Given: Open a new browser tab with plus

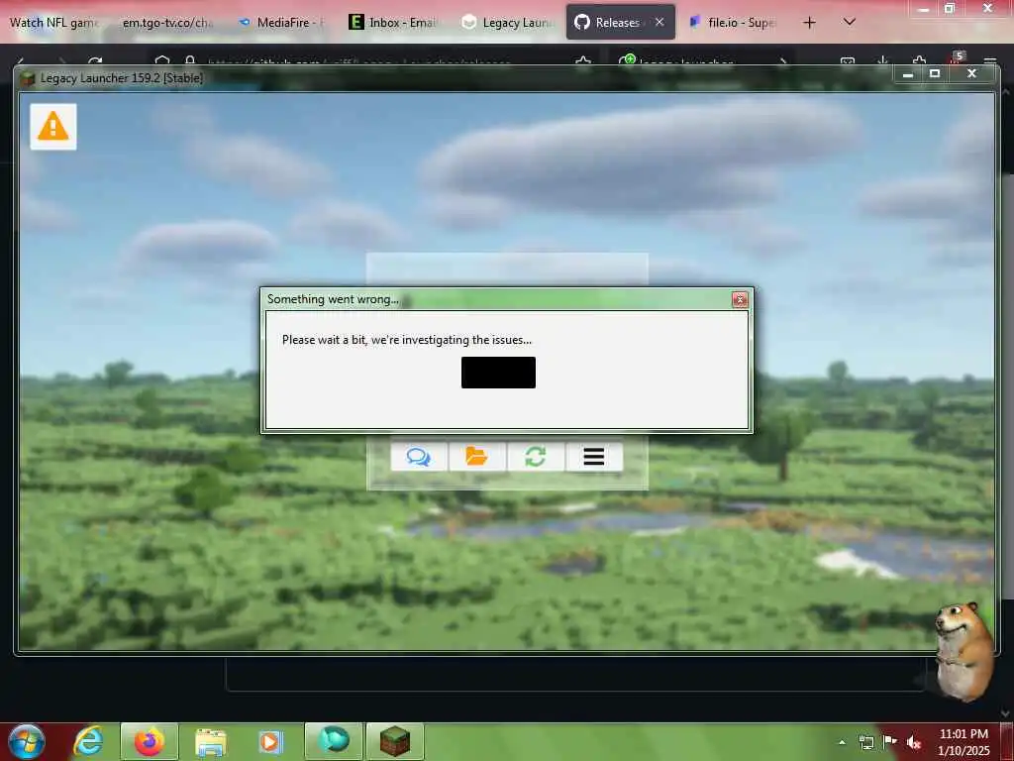Looking at the screenshot, I should tap(809, 23).
